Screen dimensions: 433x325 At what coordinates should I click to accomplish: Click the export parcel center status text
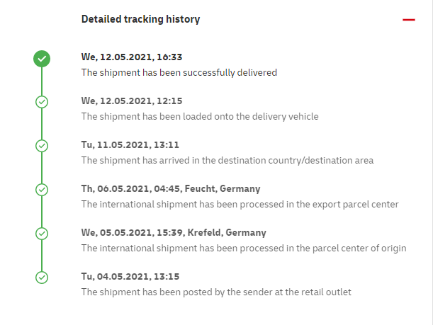pyautogui.click(x=240, y=204)
